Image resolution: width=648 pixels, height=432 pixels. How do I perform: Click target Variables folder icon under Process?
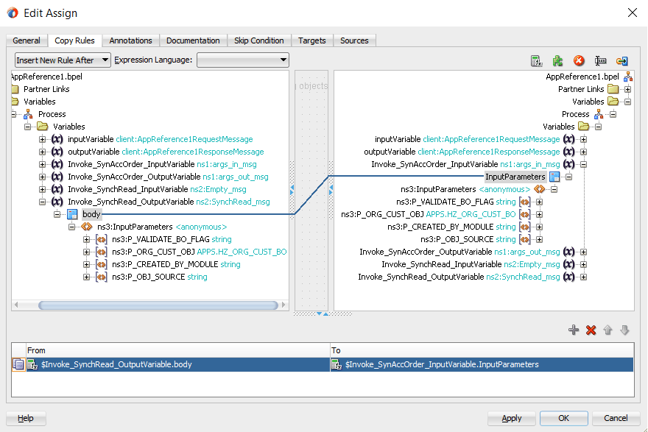583,127
